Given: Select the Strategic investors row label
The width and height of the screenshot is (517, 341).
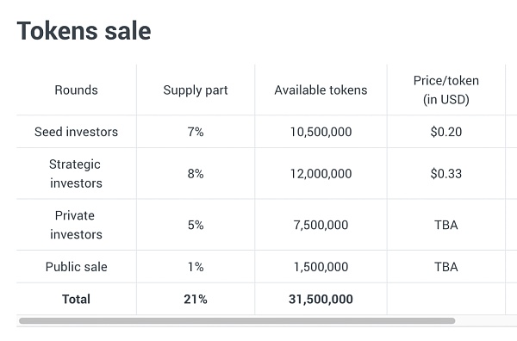Looking at the screenshot, I should pos(76,174).
